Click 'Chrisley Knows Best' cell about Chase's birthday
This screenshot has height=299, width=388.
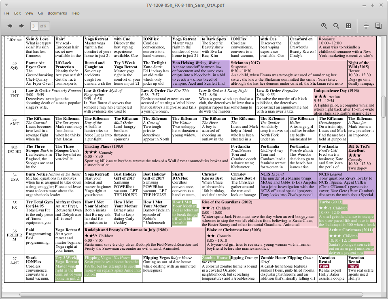click(x=215, y=185)
